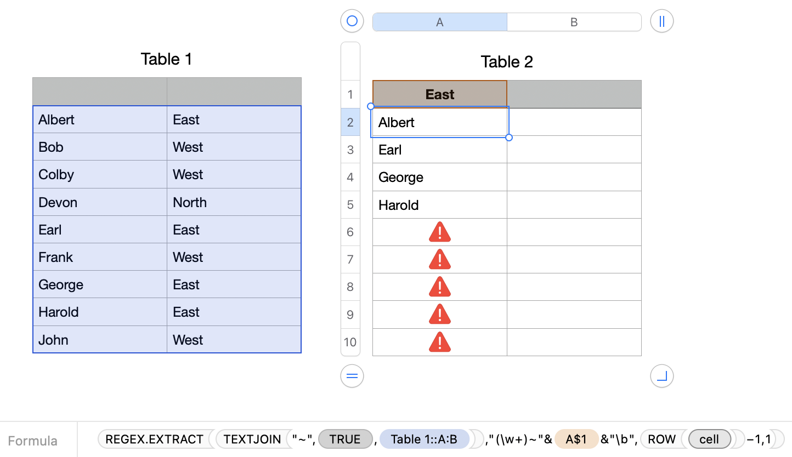The height and width of the screenshot is (457, 792).
Task: Select column A header tab
Action: (x=439, y=22)
